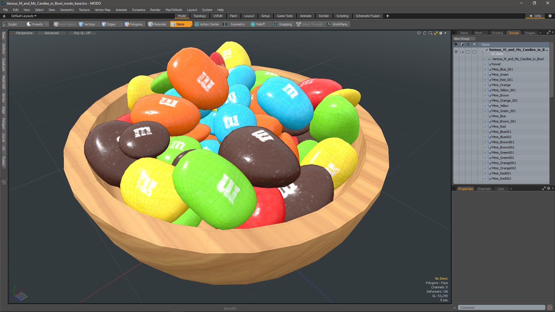Viewport: 555px width, 312px height.
Task: Toggle render camera for Various_M_and_Ms group
Action: click(462, 52)
